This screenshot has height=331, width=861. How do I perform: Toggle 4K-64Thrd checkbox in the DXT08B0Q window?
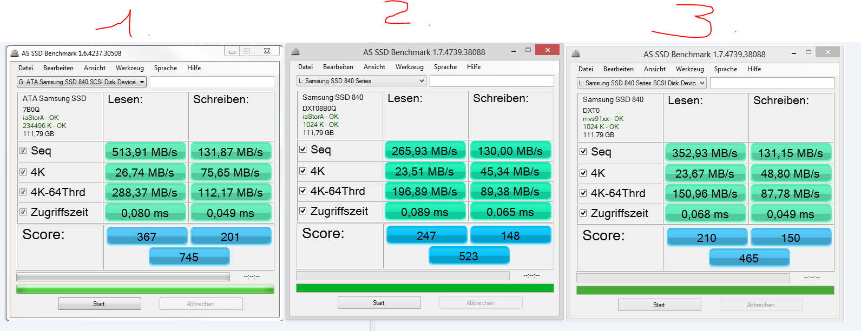pyautogui.click(x=303, y=191)
